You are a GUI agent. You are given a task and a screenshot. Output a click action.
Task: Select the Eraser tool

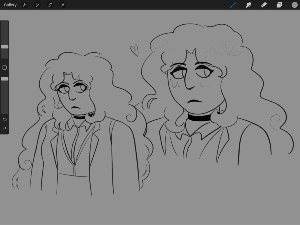tap(264, 5)
